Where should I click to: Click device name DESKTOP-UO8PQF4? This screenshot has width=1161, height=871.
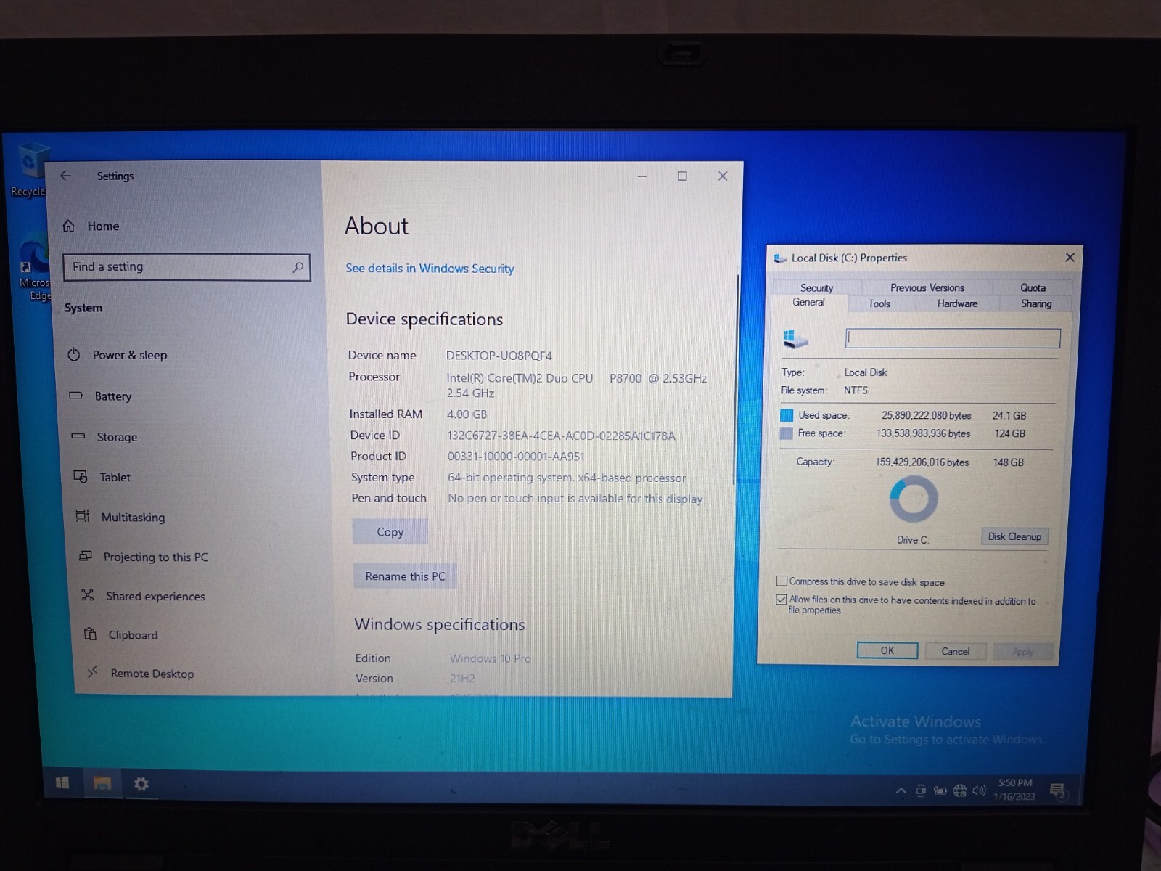[x=499, y=356]
